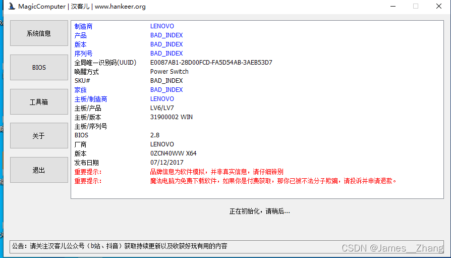This screenshot has width=451, height=258.
Task: Click the 序列号 label
Action: pyautogui.click(x=83, y=54)
